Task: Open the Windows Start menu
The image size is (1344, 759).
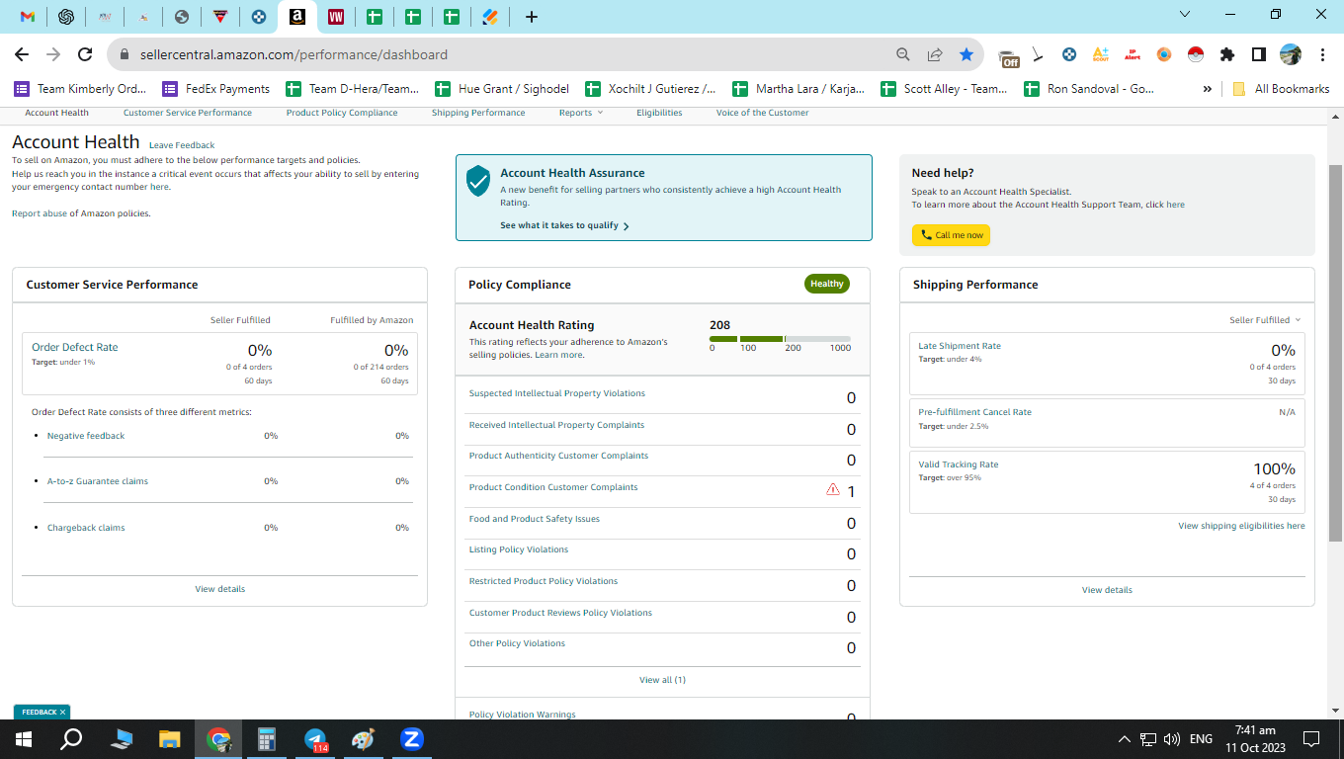Action: click(x=24, y=739)
